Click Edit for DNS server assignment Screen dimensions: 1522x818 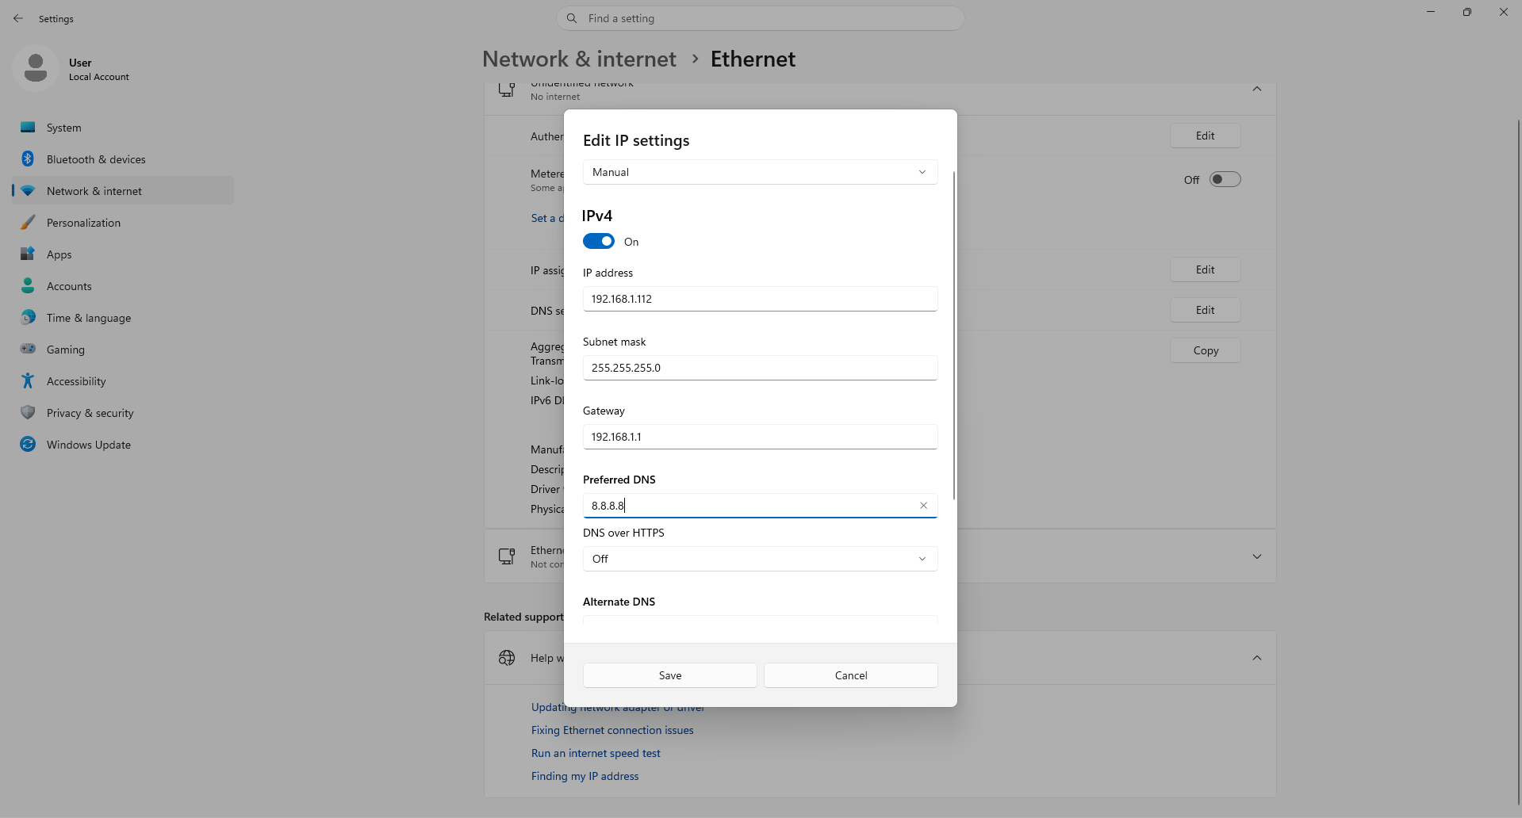(x=1205, y=310)
